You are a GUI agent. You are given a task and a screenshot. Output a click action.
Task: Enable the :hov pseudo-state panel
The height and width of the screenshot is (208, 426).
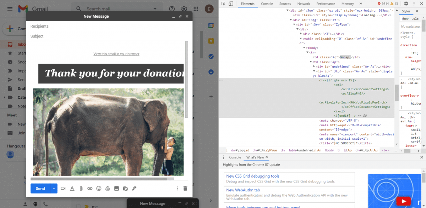pos(405,18)
